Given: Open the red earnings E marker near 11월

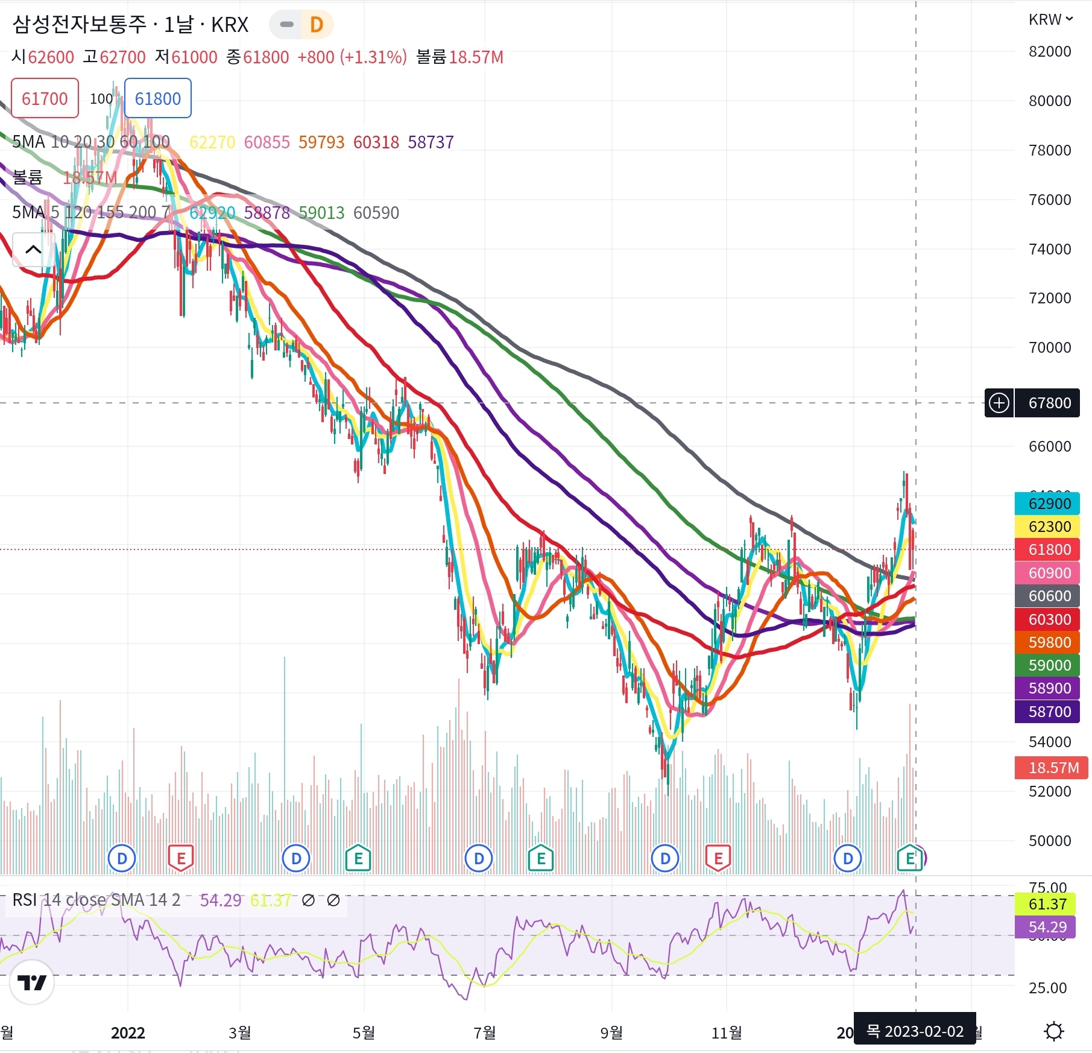Looking at the screenshot, I should coord(718,858).
